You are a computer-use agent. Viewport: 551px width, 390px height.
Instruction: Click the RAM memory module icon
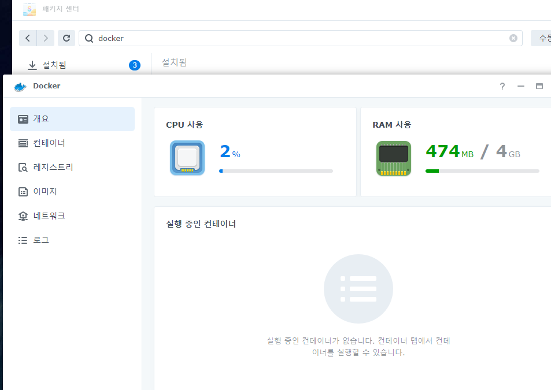pos(394,158)
